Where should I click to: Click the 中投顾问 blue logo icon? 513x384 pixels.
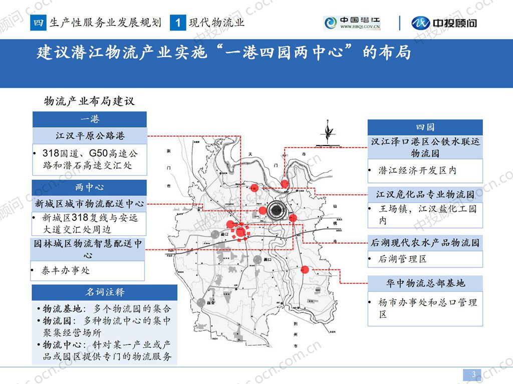click(422, 21)
